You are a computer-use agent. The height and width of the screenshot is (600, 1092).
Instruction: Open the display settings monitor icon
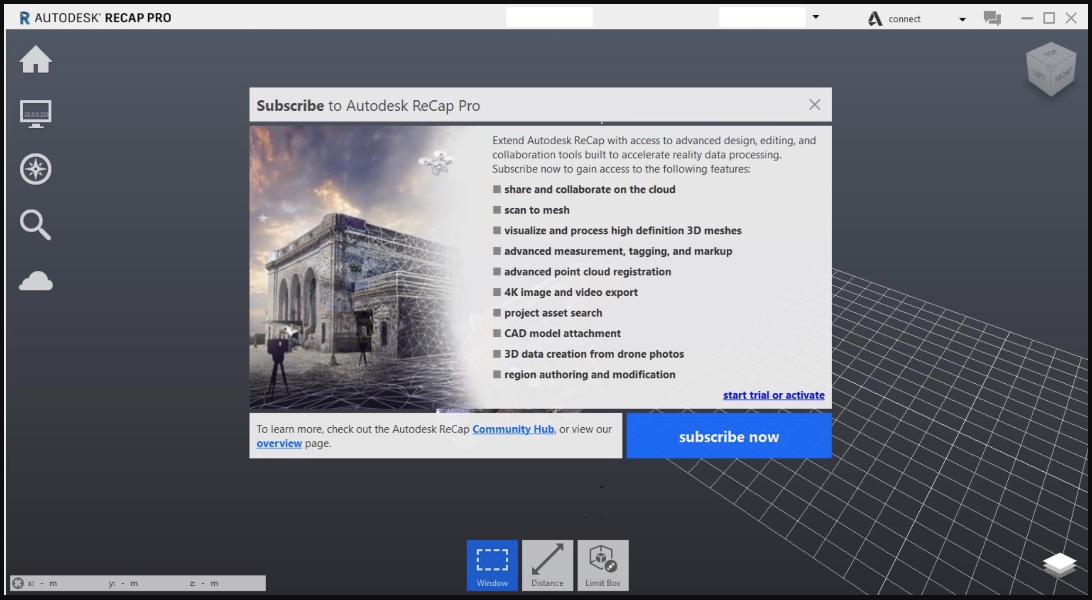[x=35, y=114]
